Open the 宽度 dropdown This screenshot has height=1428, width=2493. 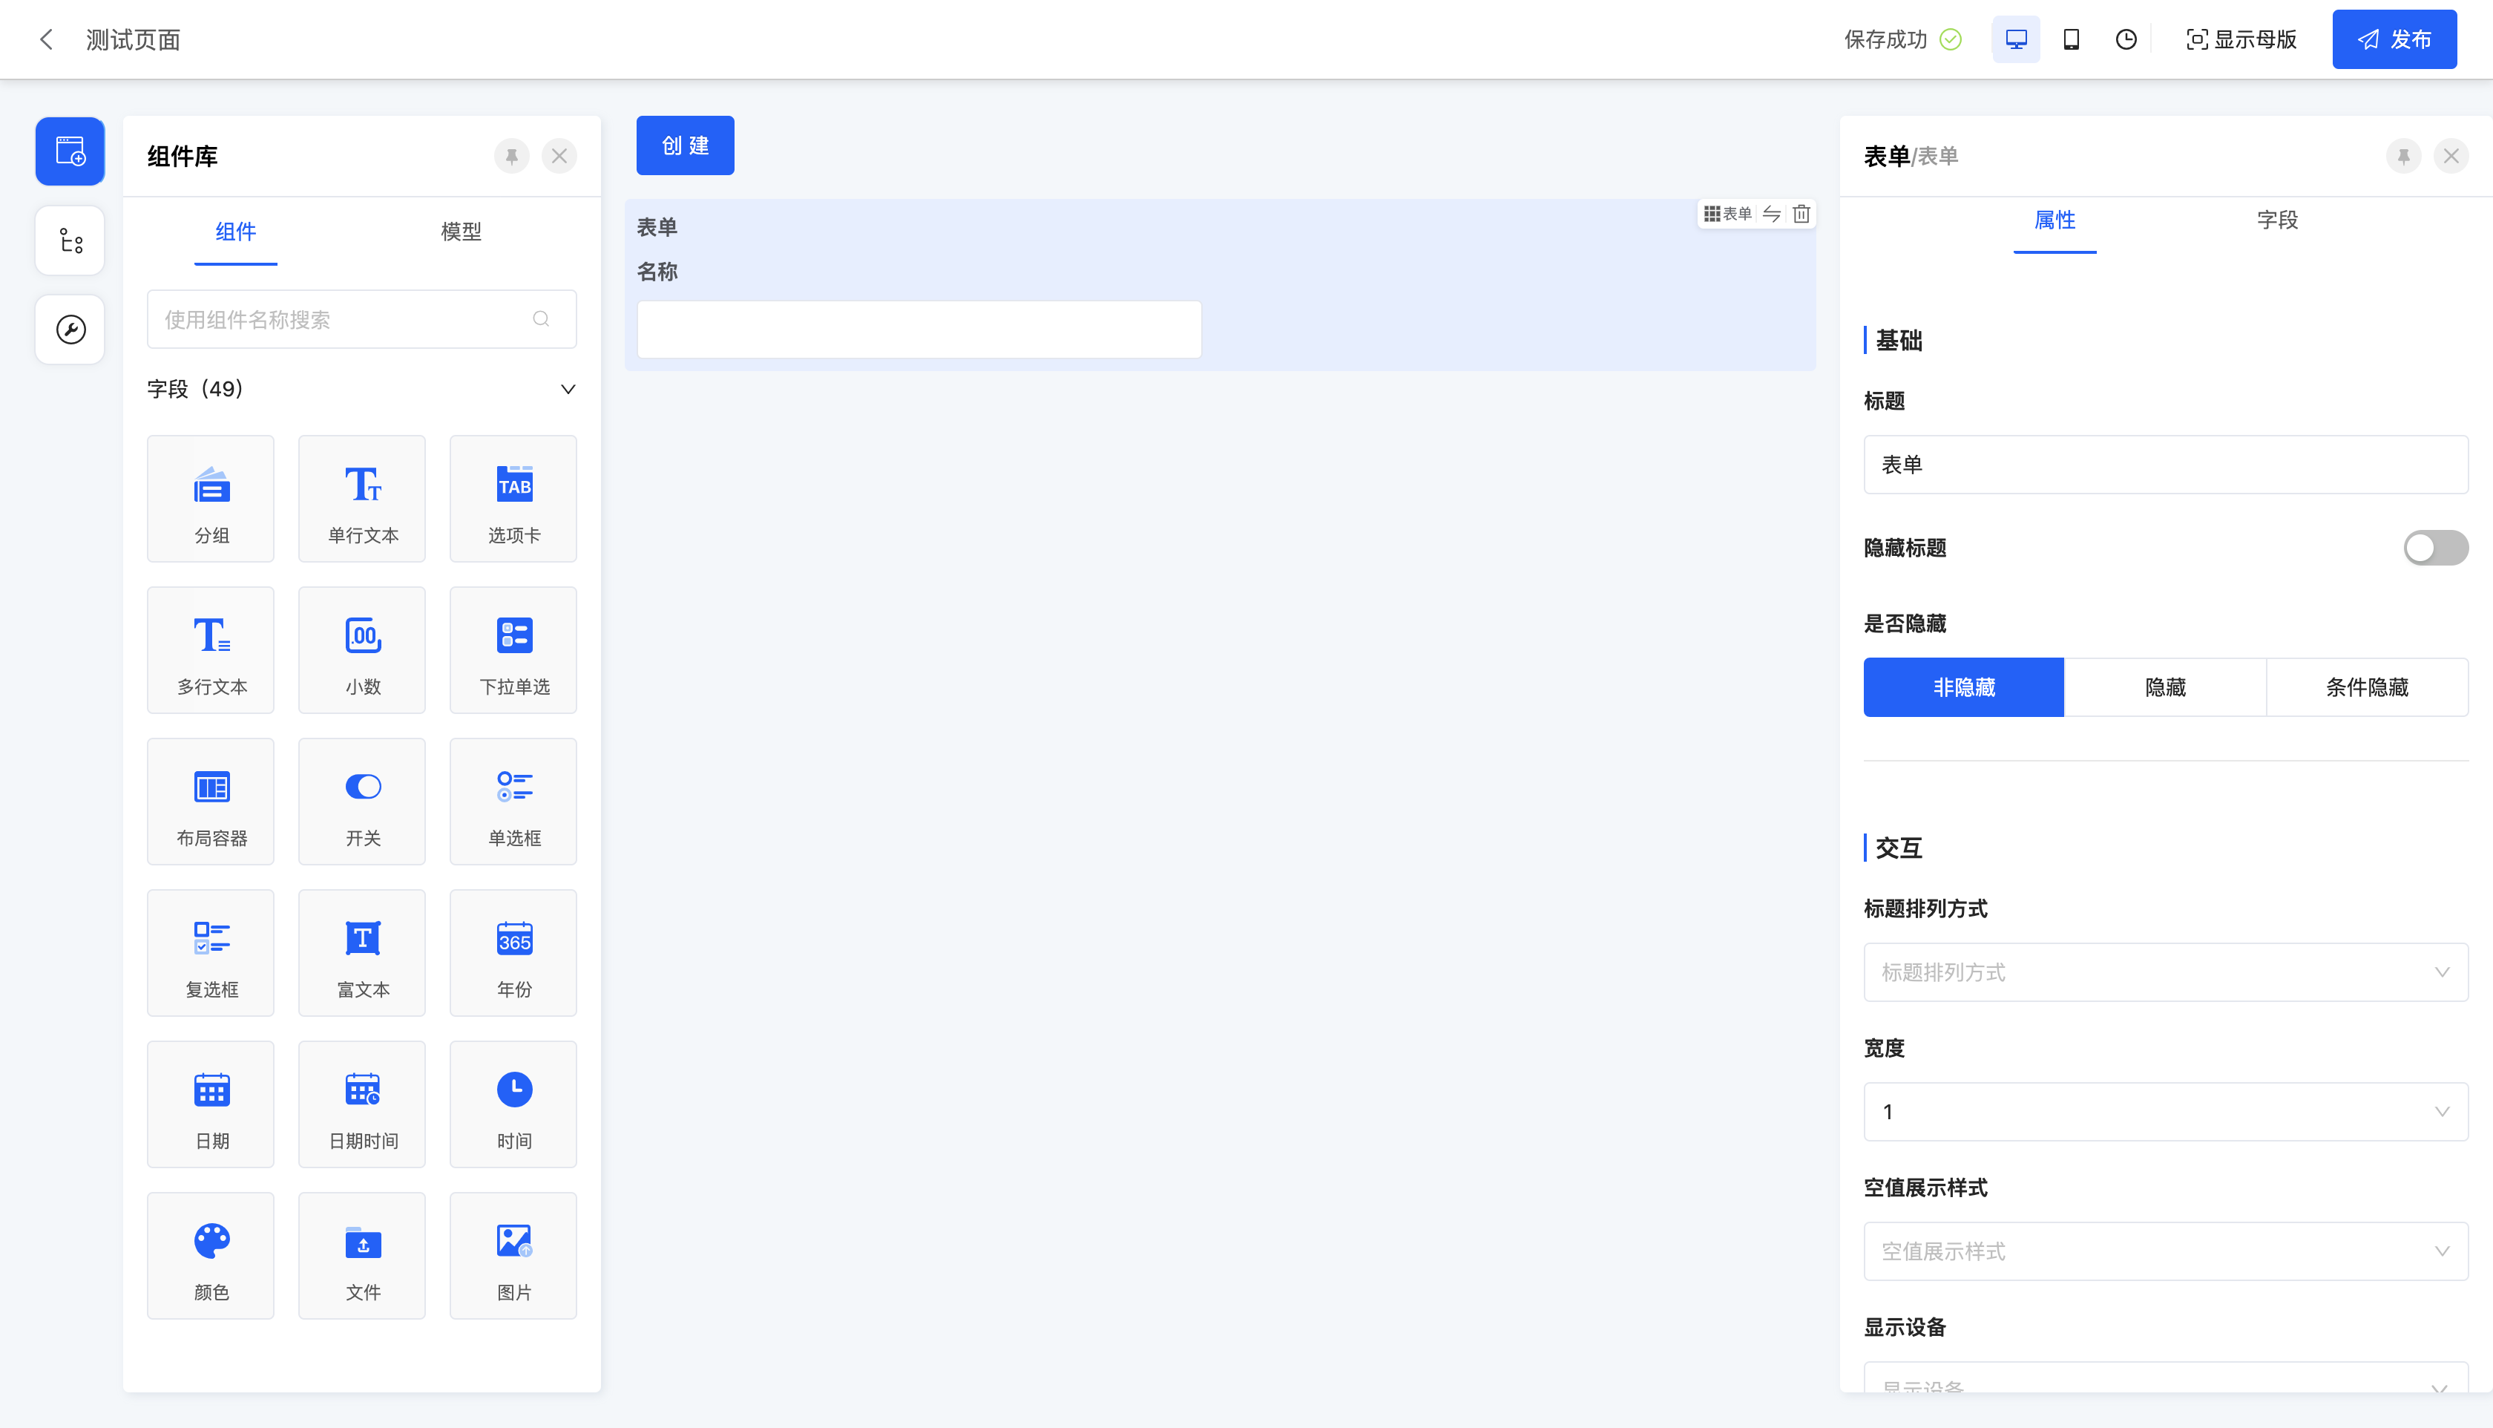coord(2164,1111)
